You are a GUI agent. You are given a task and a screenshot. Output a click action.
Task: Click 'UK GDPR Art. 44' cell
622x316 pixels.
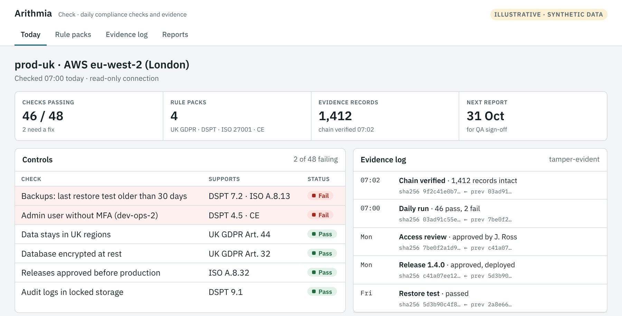pyautogui.click(x=239, y=234)
